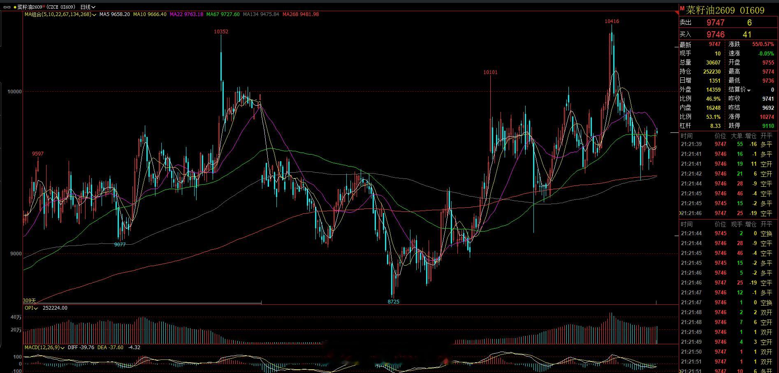Click the 10416 high price label

pos(612,21)
